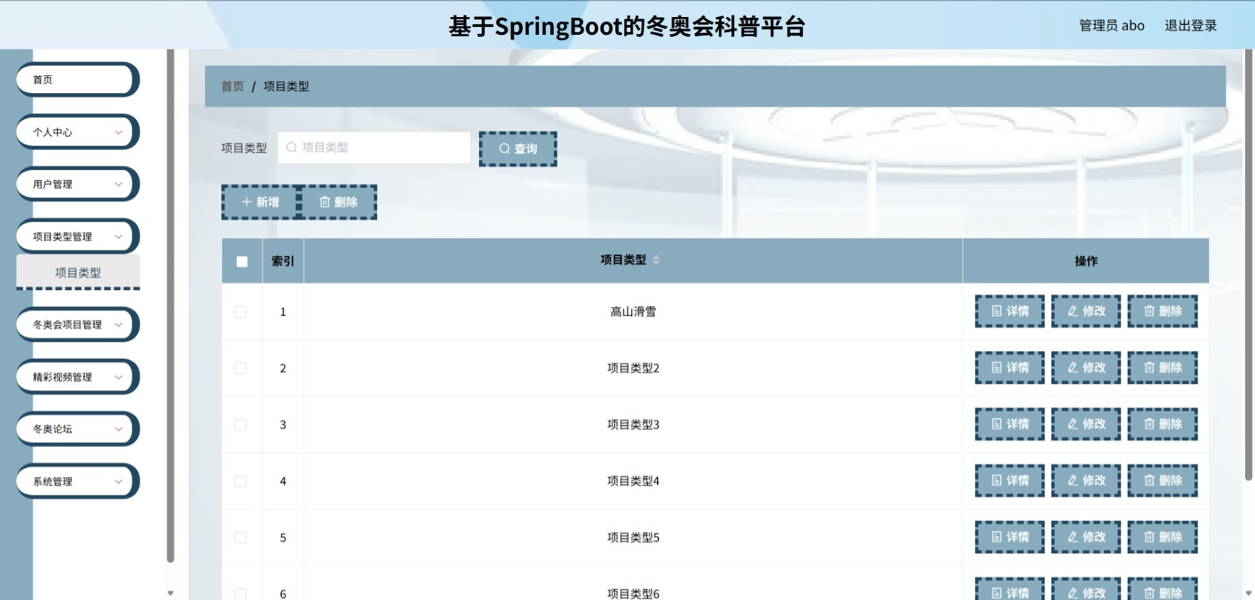Click the 项目类型4 cell text
This screenshot has height=600, width=1255.
point(633,481)
